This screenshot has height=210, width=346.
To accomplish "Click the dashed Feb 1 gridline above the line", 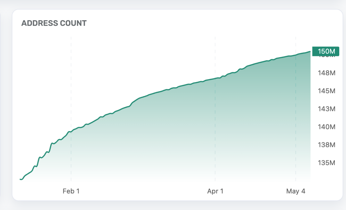I will pyautogui.click(x=71, y=80).
